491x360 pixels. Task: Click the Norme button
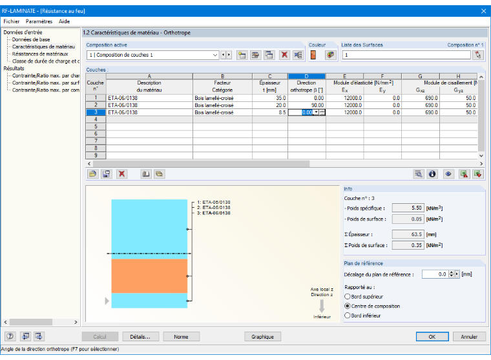point(181,337)
